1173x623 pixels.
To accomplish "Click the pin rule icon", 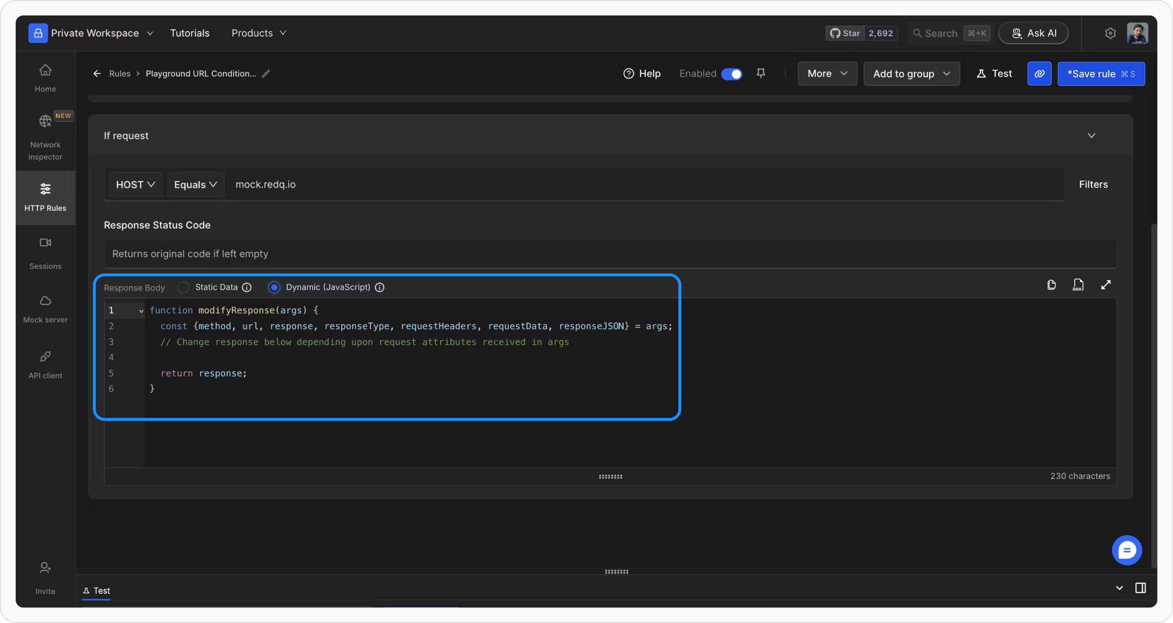I will [760, 73].
